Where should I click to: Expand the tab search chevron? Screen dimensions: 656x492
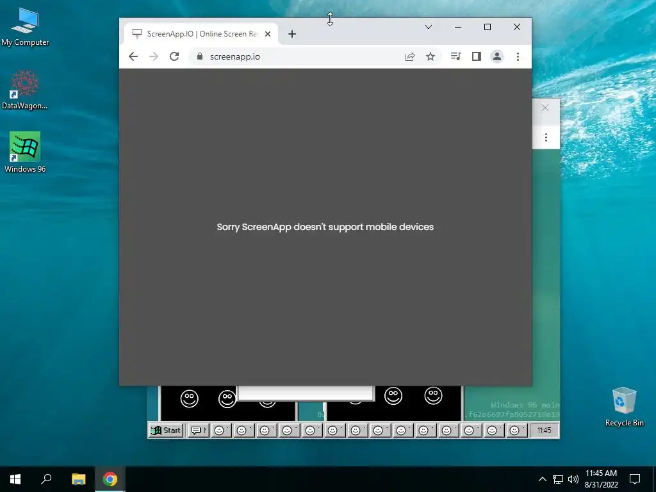tap(429, 27)
